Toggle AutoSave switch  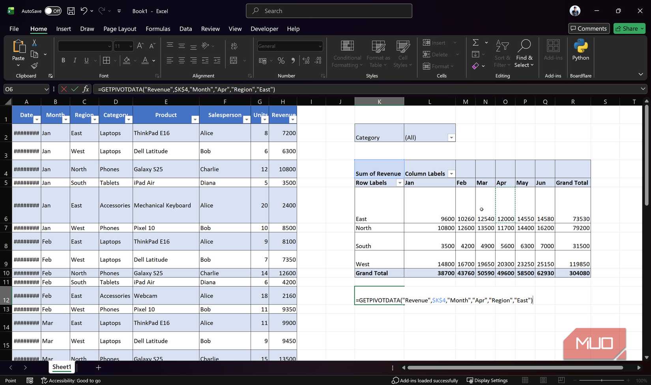click(x=53, y=11)
